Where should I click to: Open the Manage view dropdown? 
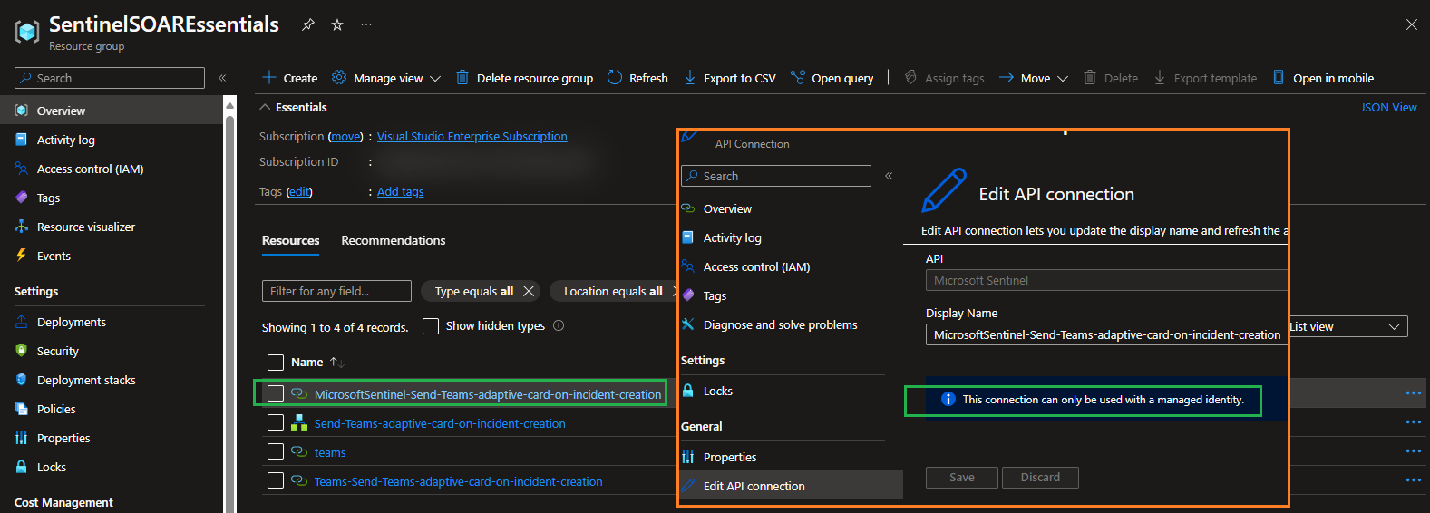click(386, 78)
